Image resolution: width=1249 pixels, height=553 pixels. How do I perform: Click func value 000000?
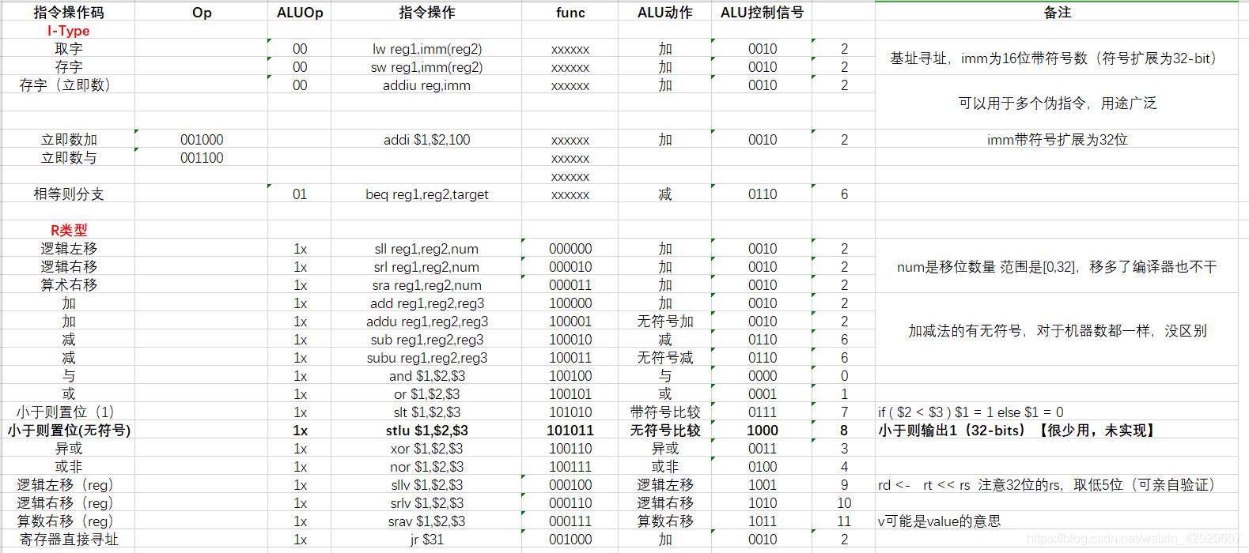tap(570, 249)
